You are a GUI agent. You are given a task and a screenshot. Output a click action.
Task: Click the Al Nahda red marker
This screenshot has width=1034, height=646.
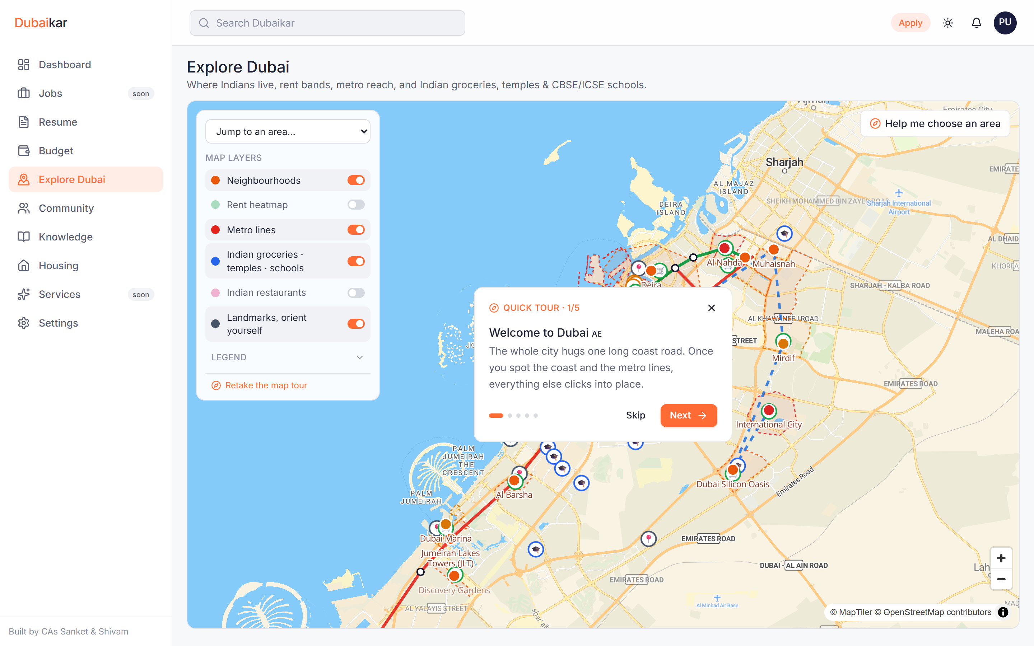coord(724,248)
